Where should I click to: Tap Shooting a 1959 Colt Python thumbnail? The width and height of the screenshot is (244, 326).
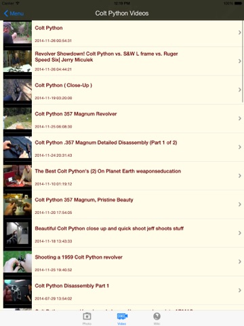(18, 261)
